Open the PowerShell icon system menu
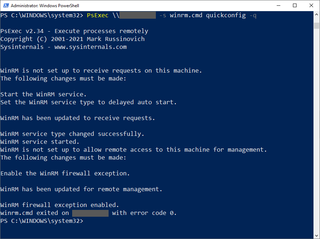The image size is (320, 239). tap(6, 5)
